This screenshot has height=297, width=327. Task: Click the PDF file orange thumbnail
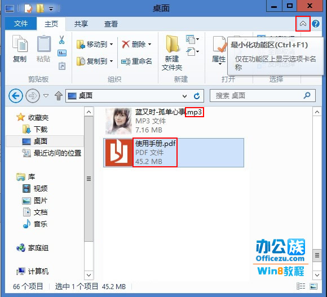click(118, 153)
